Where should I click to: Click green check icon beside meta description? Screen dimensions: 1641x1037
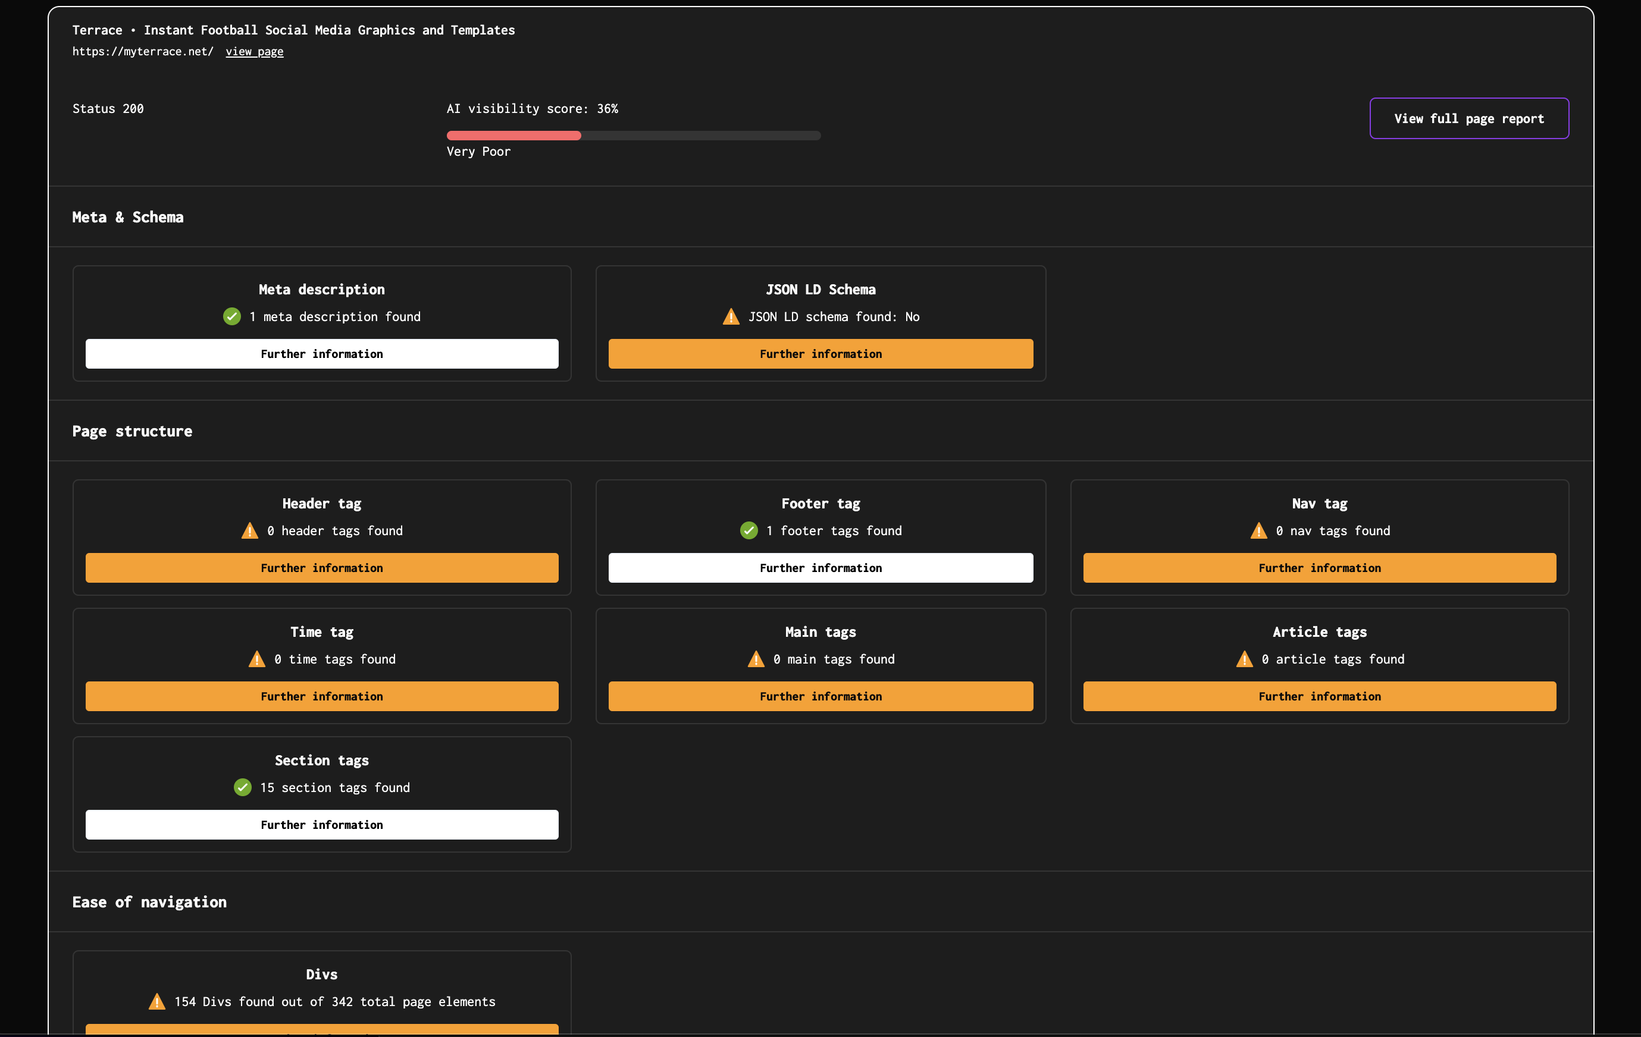[x=231, y=316]
